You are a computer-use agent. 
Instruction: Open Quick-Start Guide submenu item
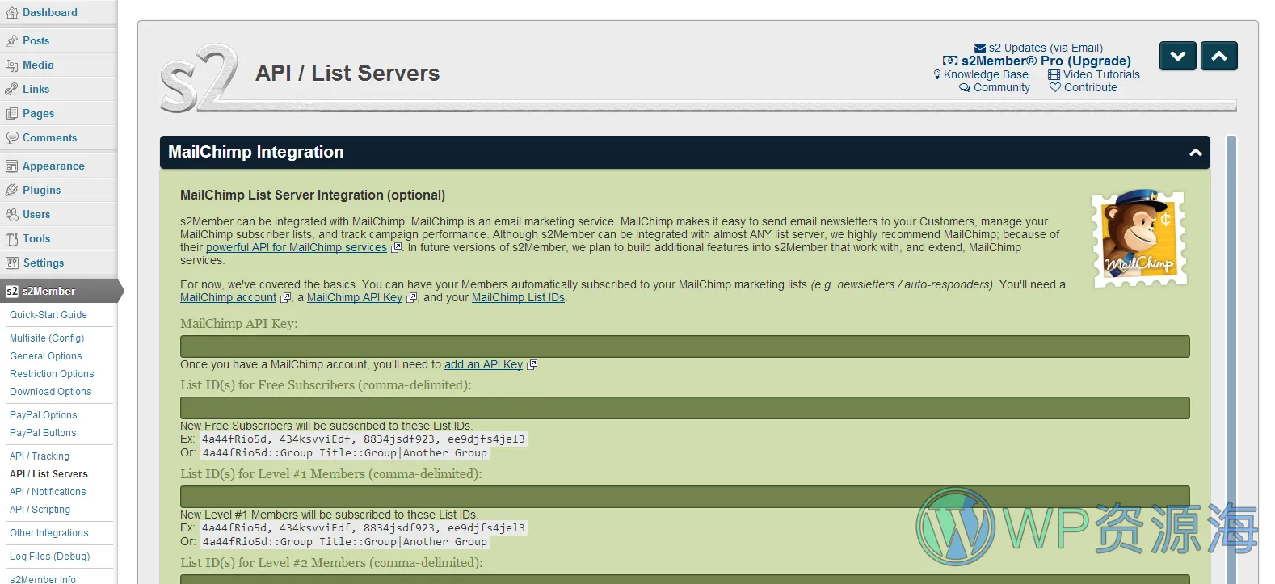click(x=48, y=315)
